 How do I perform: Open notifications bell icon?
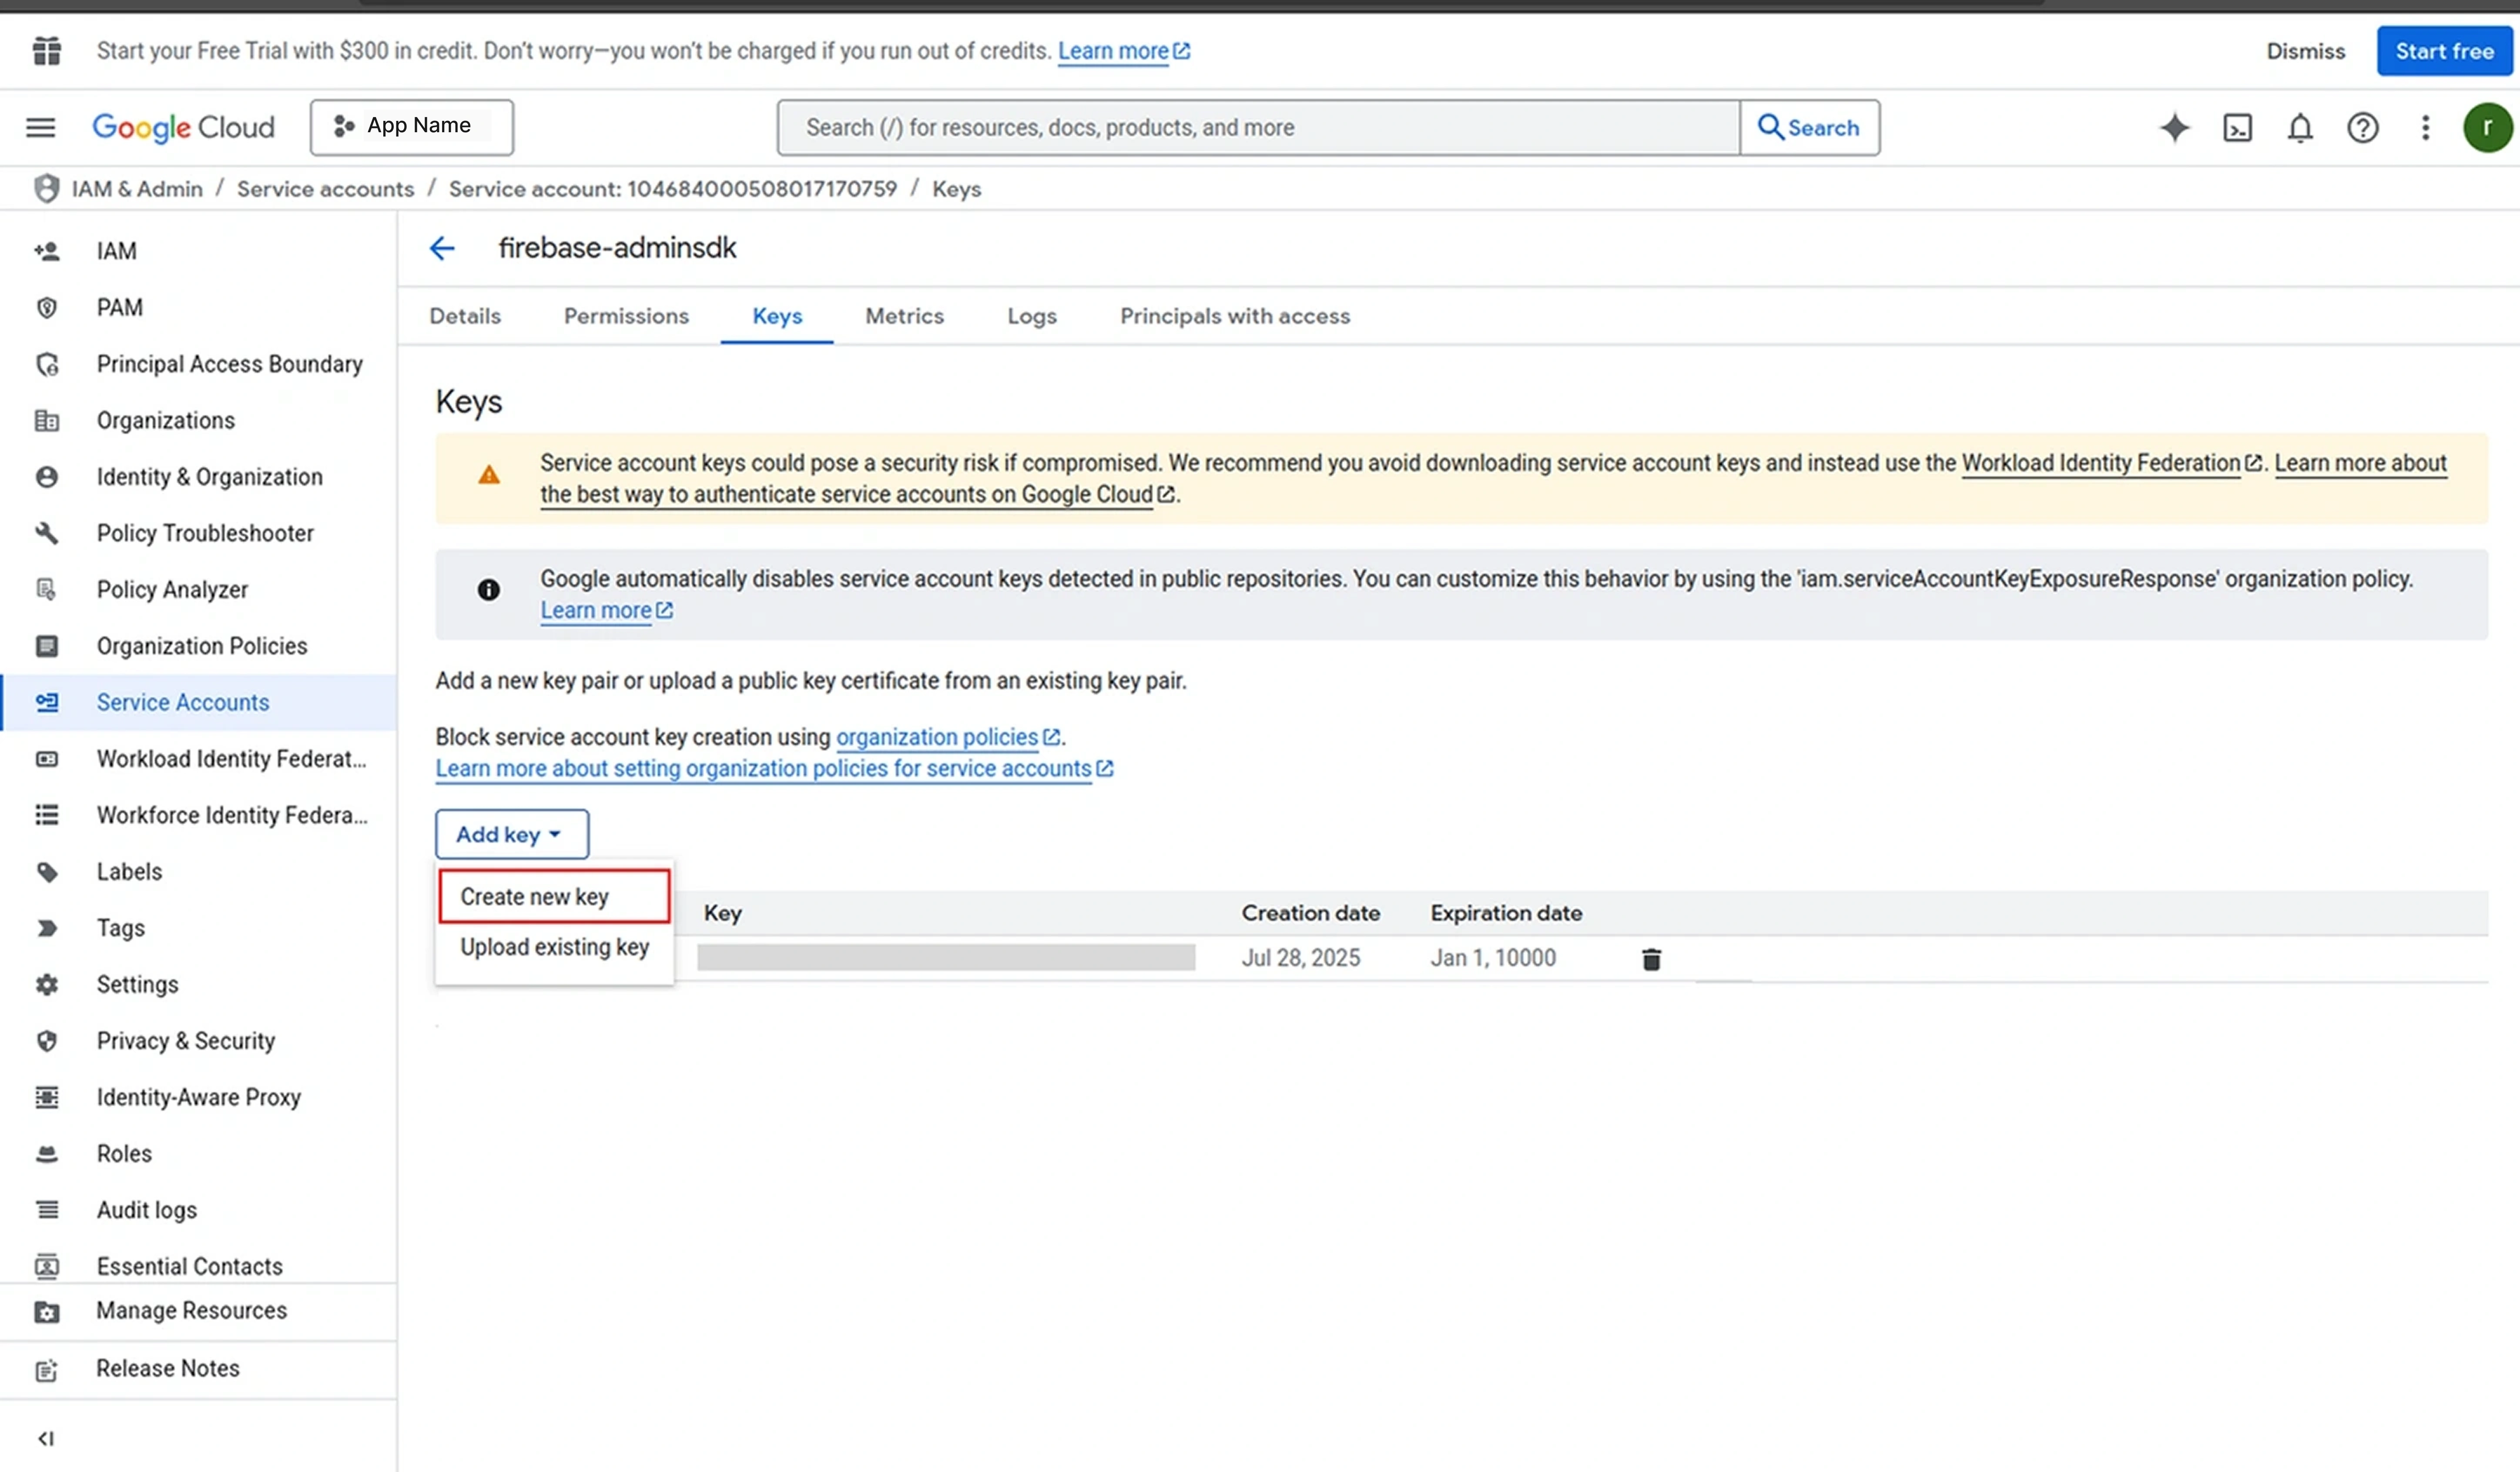[2300, 127]
